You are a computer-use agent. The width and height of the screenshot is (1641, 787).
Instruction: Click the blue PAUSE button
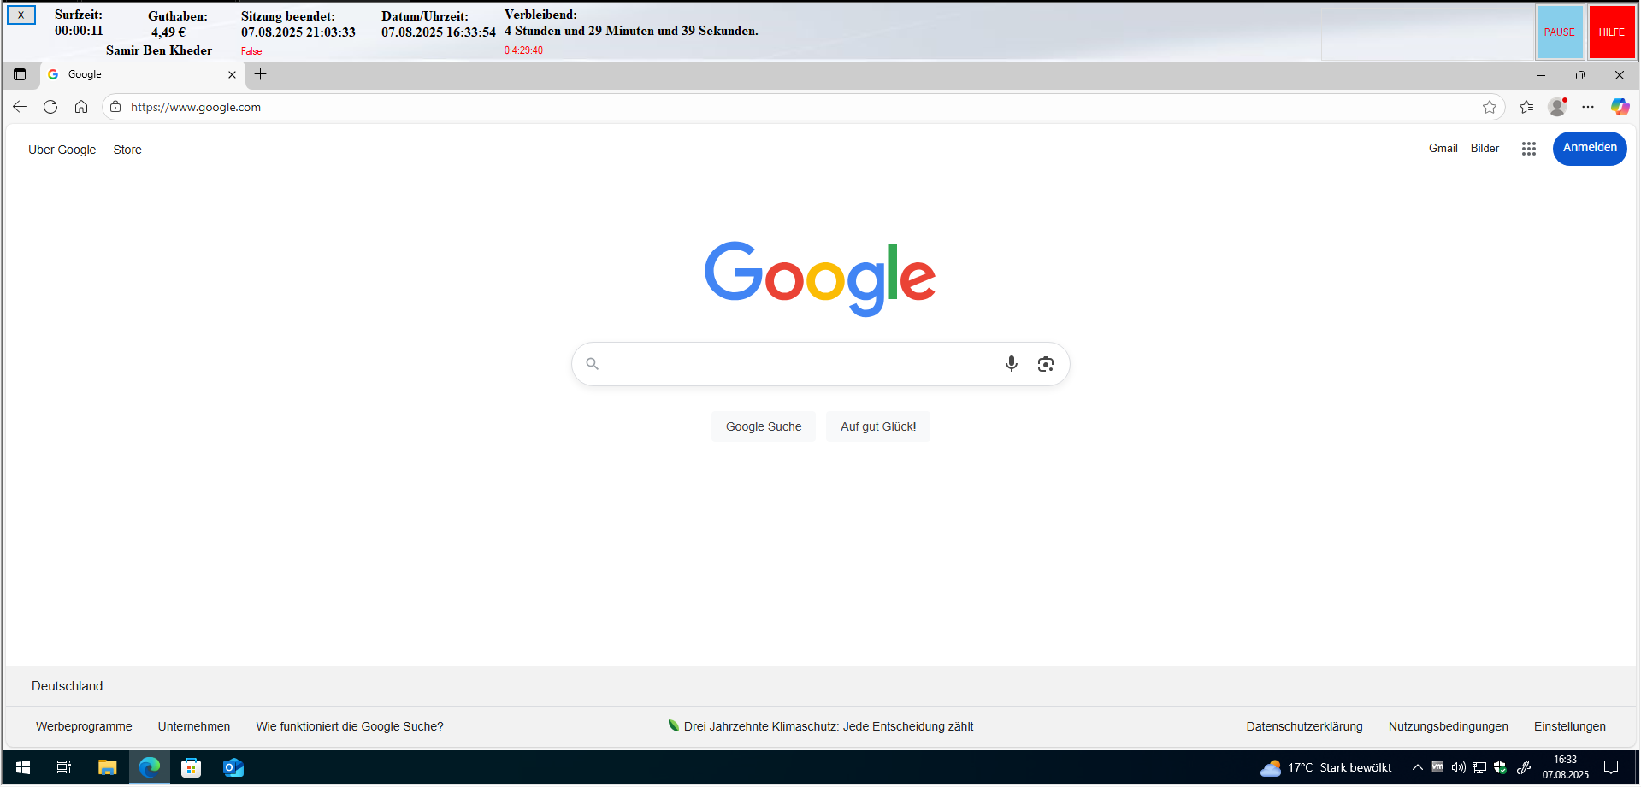pos(1560,32)
